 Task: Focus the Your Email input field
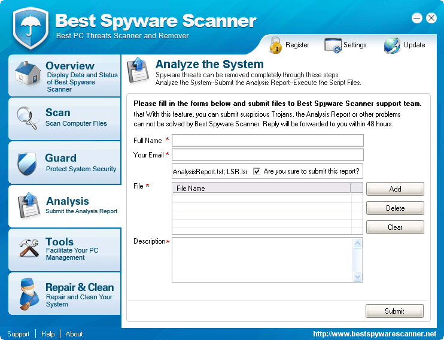click(x=267, y=155)
